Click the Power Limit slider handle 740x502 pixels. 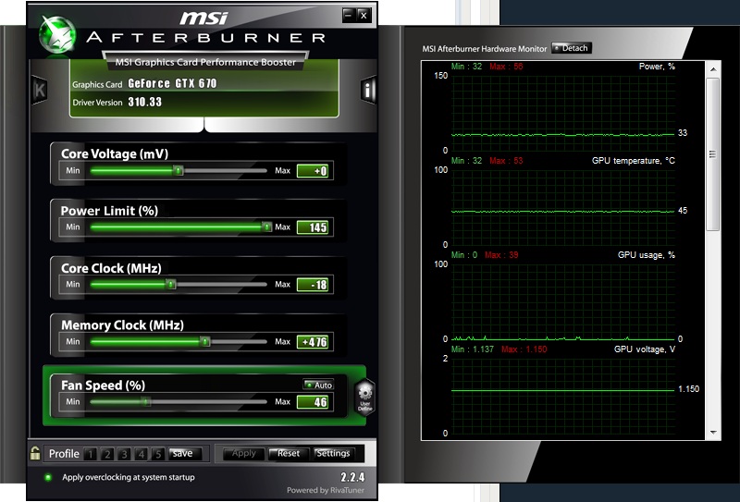[x=266, y=227]
